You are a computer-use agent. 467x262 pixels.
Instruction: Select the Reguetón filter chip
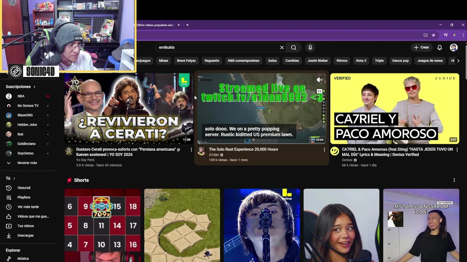coord(212,61)
